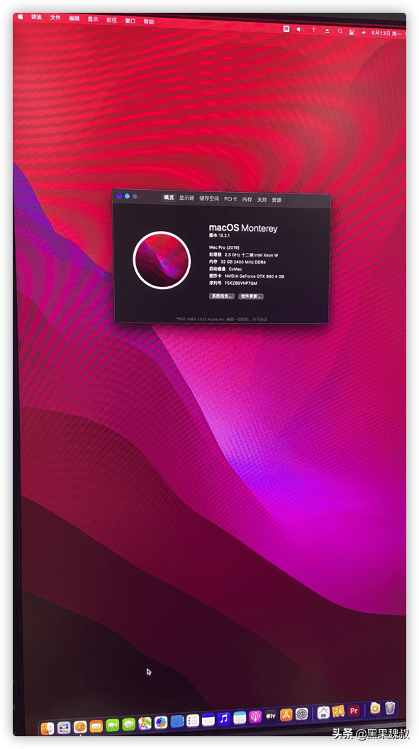Launch Adobe Premiere Pro from Dock
Screen dimensions: 419x749
click(354, 711)
